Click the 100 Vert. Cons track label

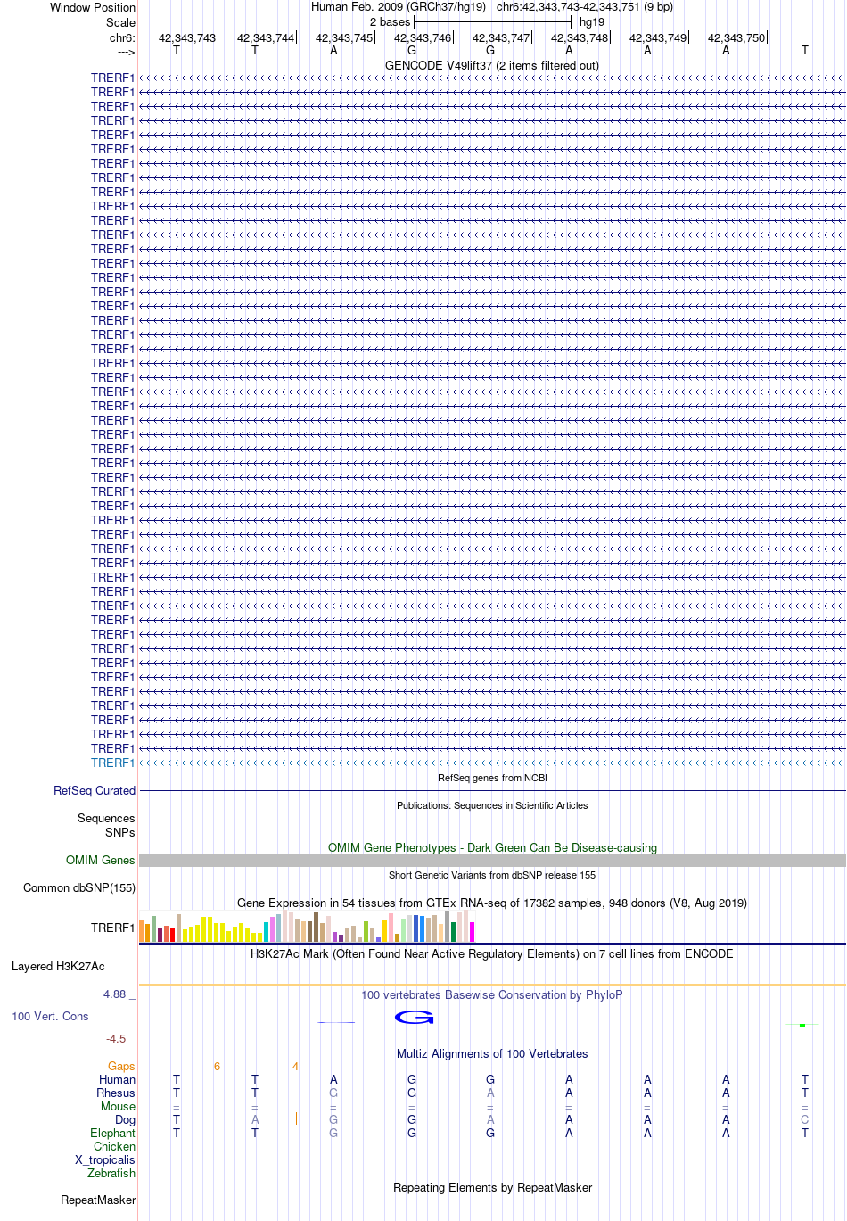coord(50,1017)
